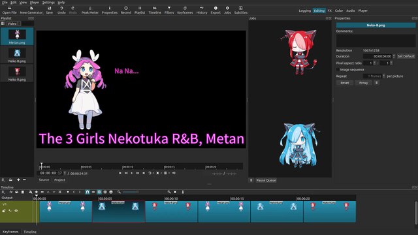Select the Source tab under the player

pos(44,180)
